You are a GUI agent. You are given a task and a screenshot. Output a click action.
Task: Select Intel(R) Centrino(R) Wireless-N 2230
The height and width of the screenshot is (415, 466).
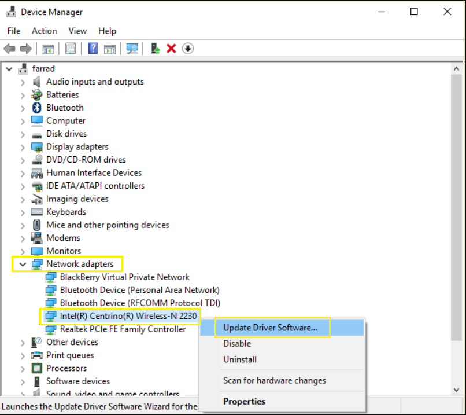[128, 316]
